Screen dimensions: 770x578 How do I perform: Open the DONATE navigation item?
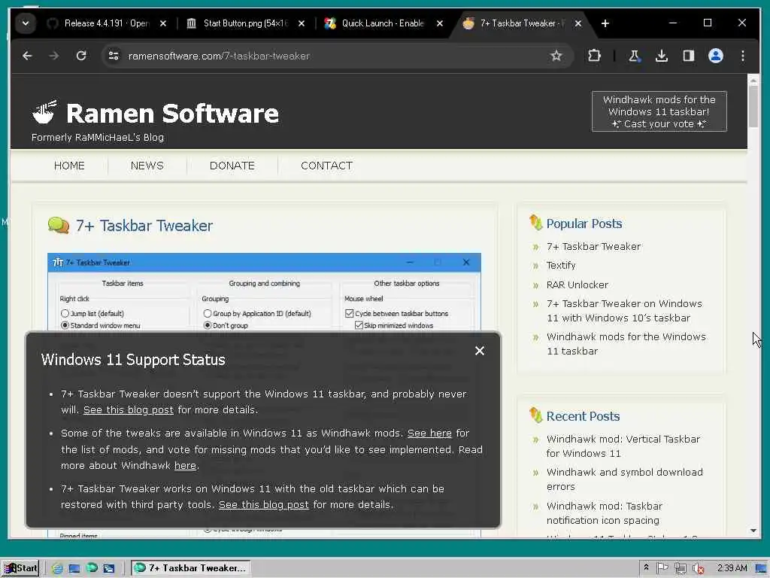pos(232,166)
